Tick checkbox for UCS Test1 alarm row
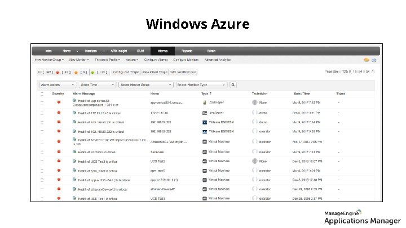This screenshot has width=406, height=228. click(42, 199)
